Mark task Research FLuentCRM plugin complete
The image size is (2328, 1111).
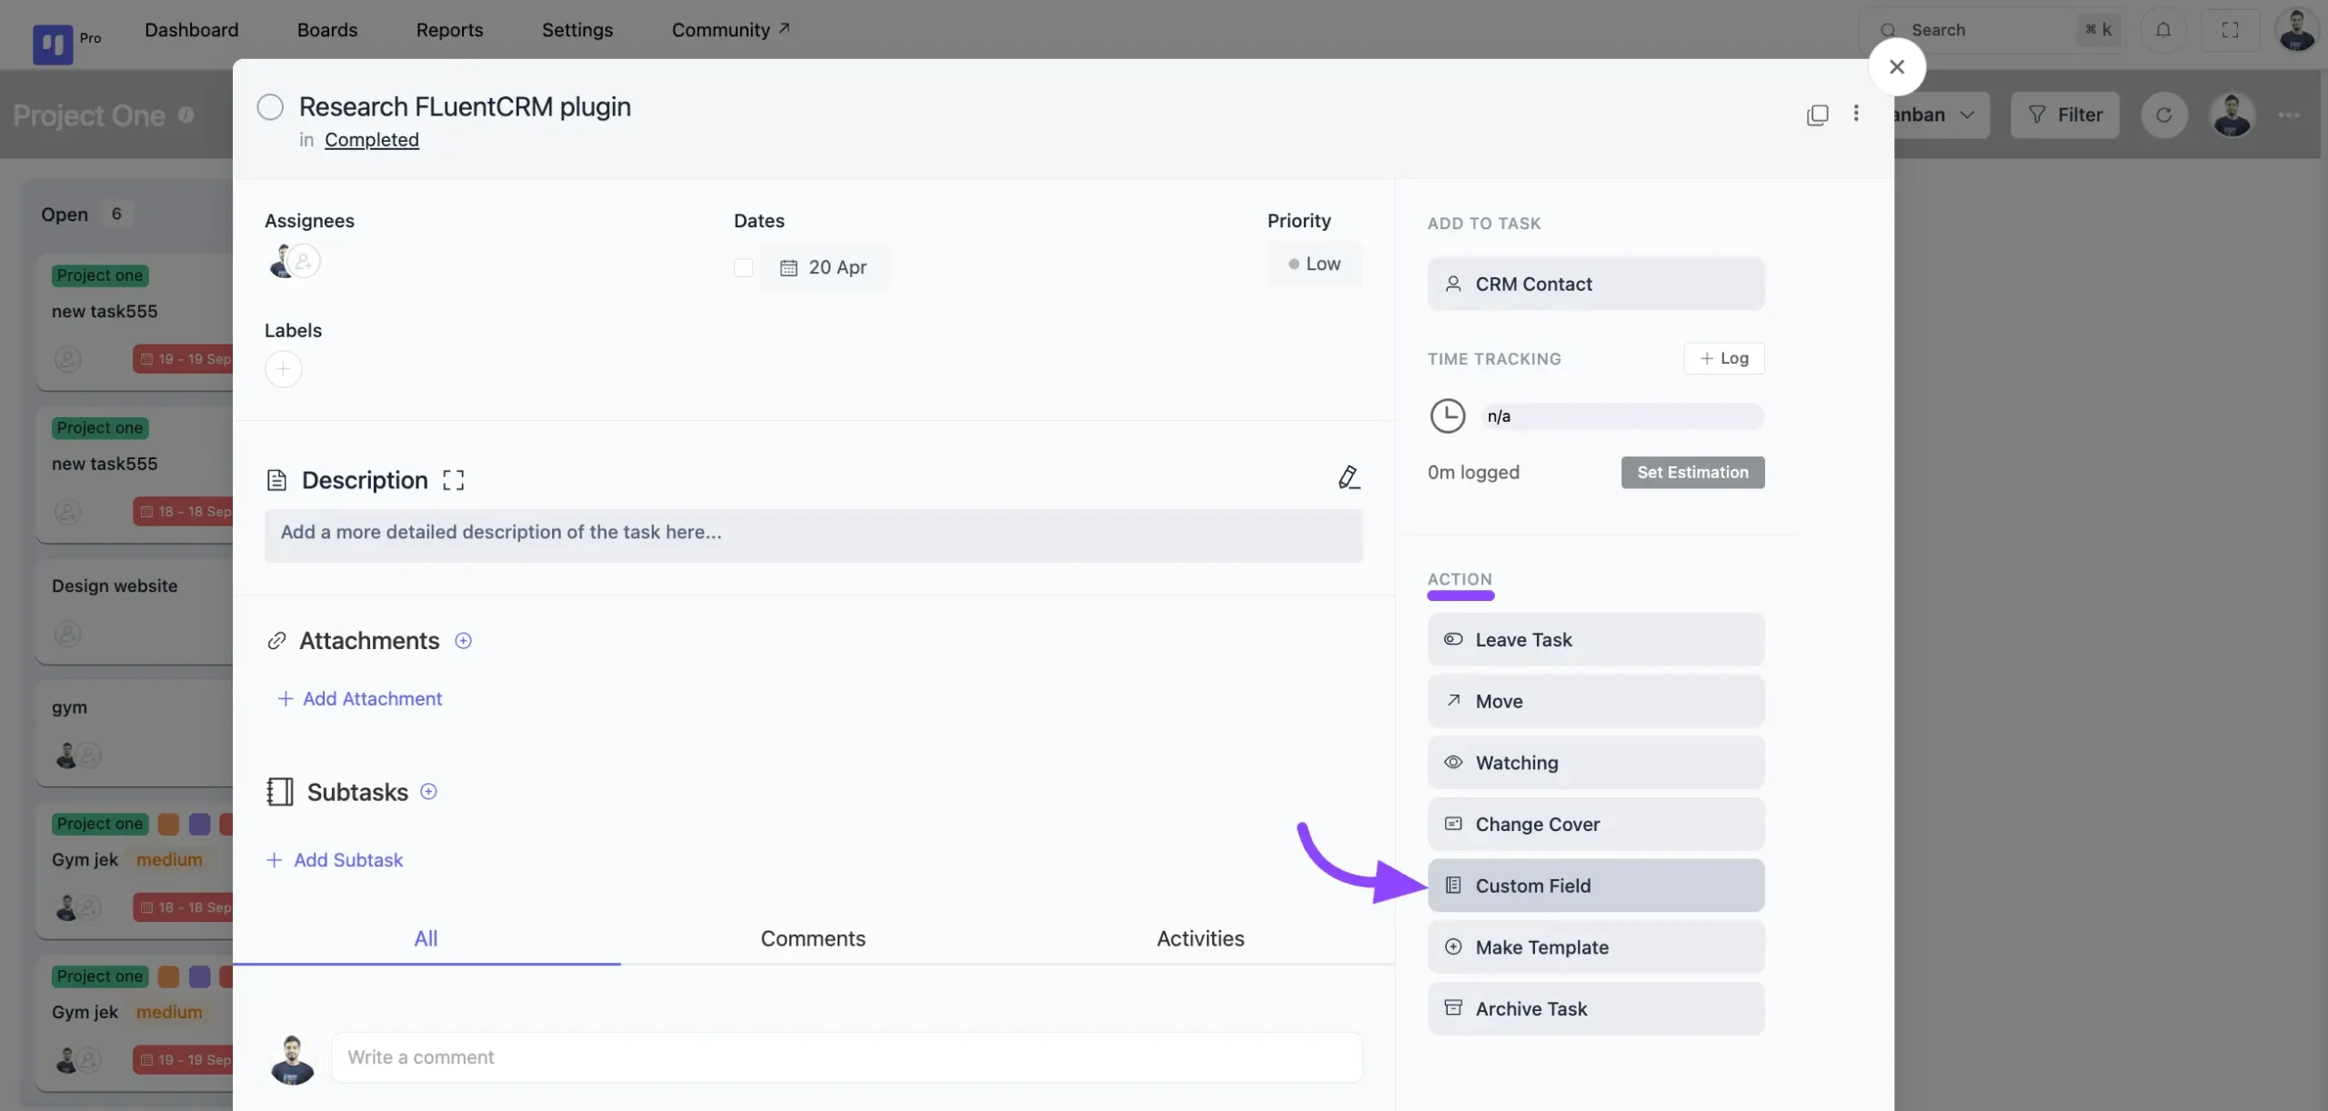(x=270, y=107)
